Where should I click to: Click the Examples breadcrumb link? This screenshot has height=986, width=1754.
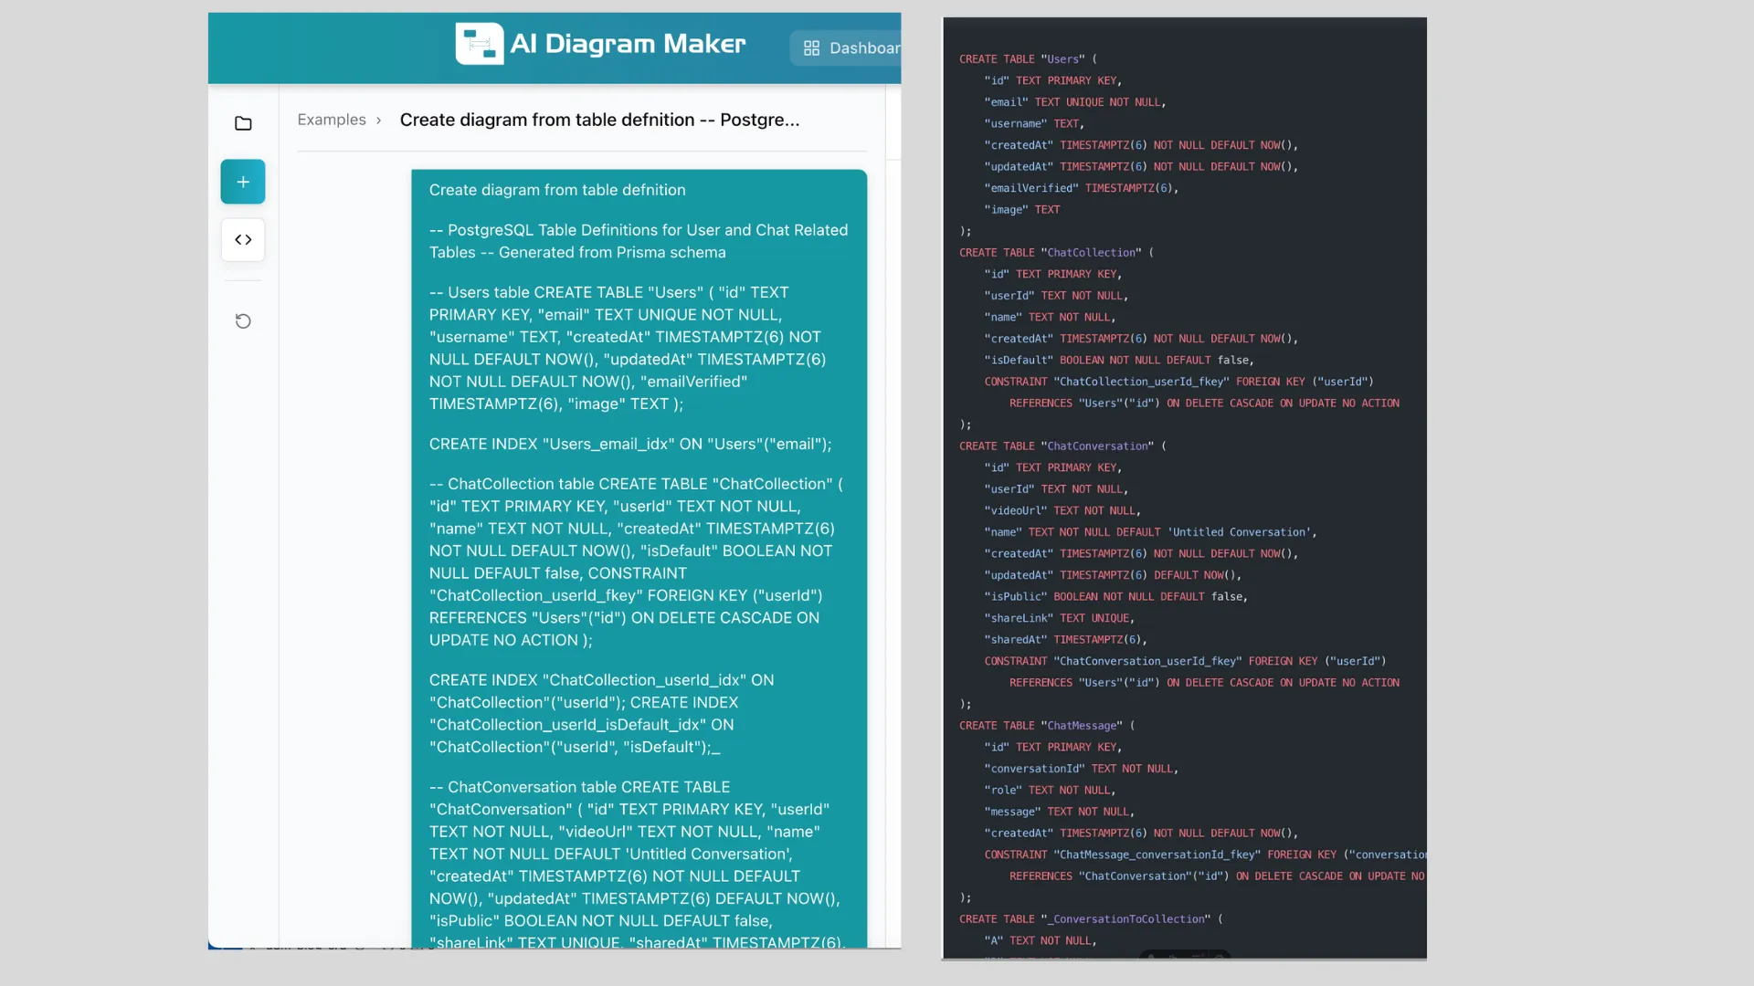331,120
